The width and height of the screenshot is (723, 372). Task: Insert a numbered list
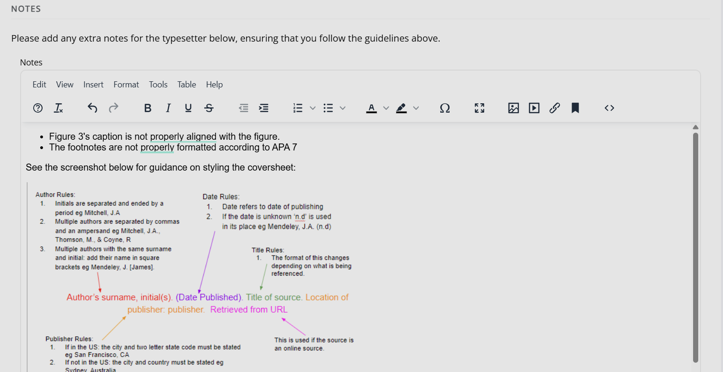pyautogui.click(x=298, y=108)
